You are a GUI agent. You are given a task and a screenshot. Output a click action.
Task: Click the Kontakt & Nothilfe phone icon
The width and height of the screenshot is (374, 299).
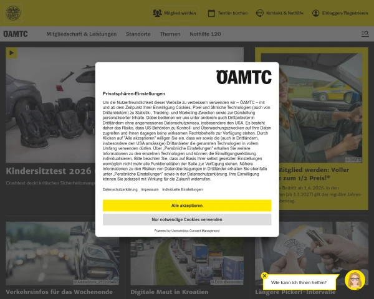point(259,13)
